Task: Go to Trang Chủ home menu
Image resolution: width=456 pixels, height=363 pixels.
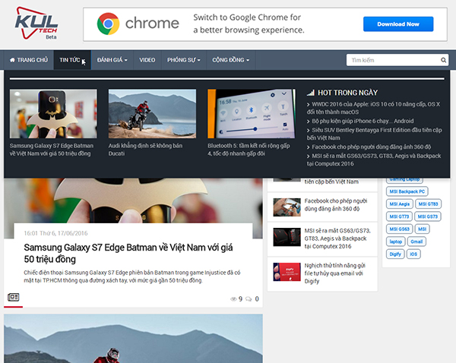Action: (29, 60)
